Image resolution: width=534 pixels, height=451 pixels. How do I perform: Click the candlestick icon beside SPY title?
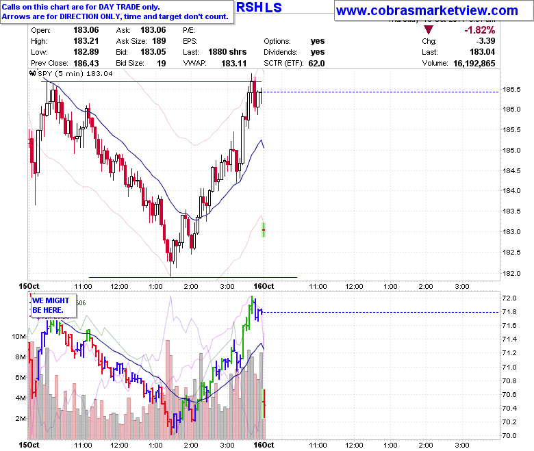(x=33, y=73)
